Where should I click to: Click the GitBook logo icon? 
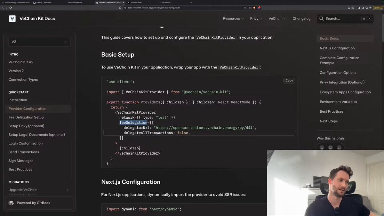click(x=11, y=203)
